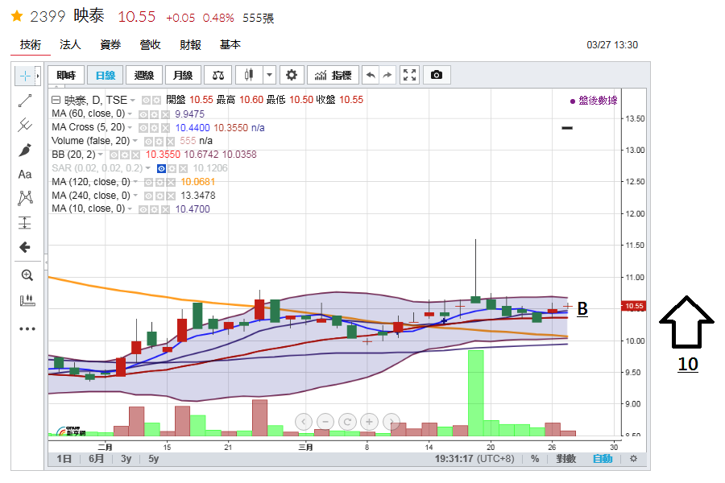Toggle visibility of MA (120, close, 0)
725x483 pixels.
pos(148,182)
